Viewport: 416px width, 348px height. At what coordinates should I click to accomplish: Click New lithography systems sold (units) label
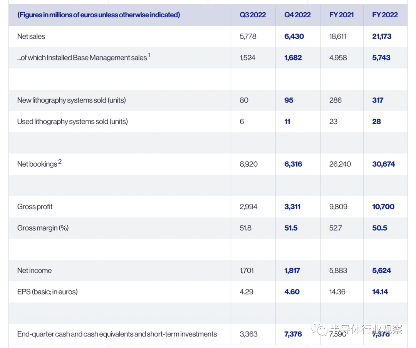(x=71, y=100)
